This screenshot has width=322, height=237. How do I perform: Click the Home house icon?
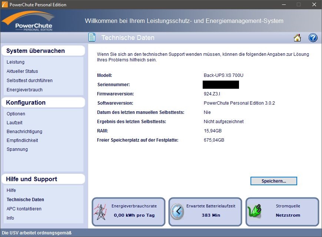coord(297,38)
